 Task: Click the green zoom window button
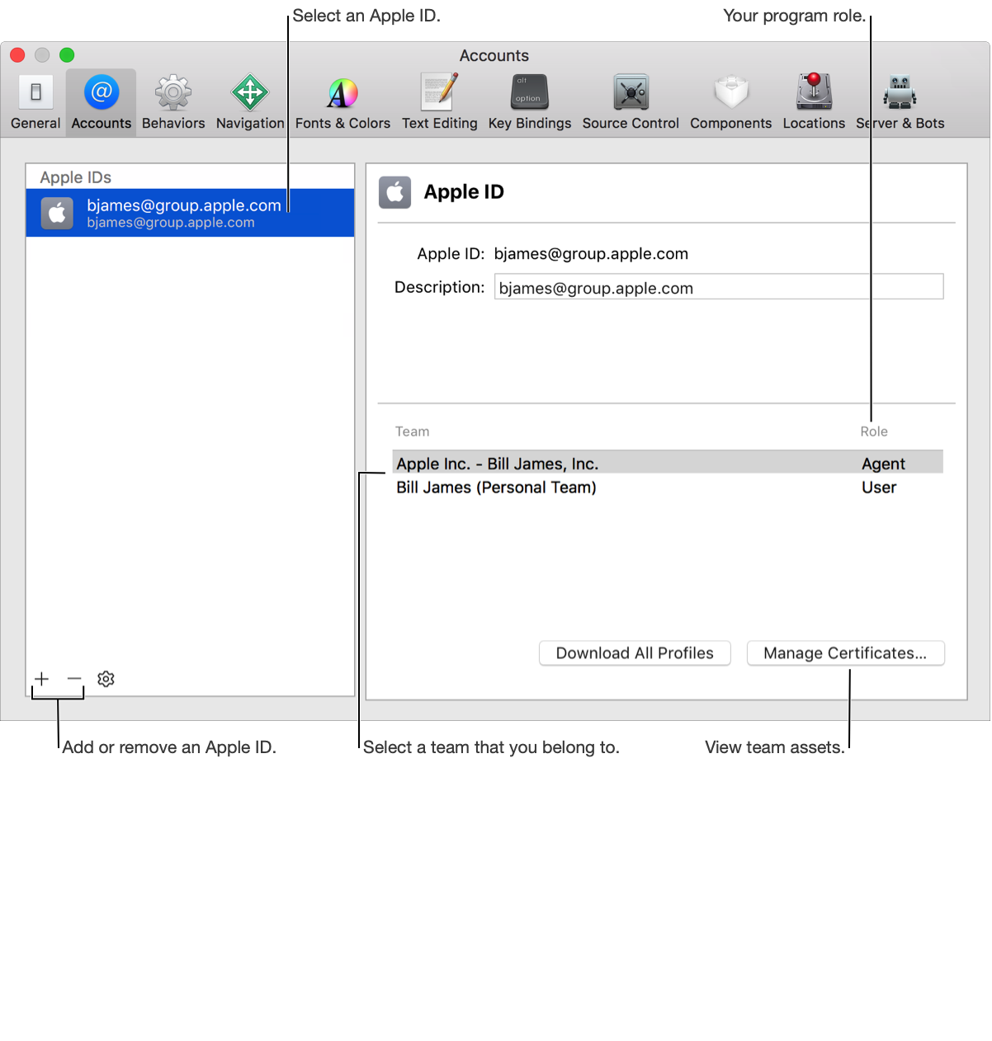pos(67,55)
